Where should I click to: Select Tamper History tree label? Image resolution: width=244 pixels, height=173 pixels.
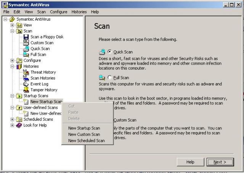coord(44,90)
